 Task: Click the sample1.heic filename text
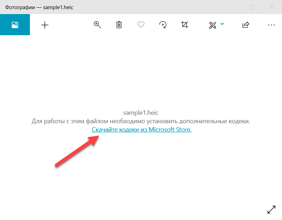[141, 113]
